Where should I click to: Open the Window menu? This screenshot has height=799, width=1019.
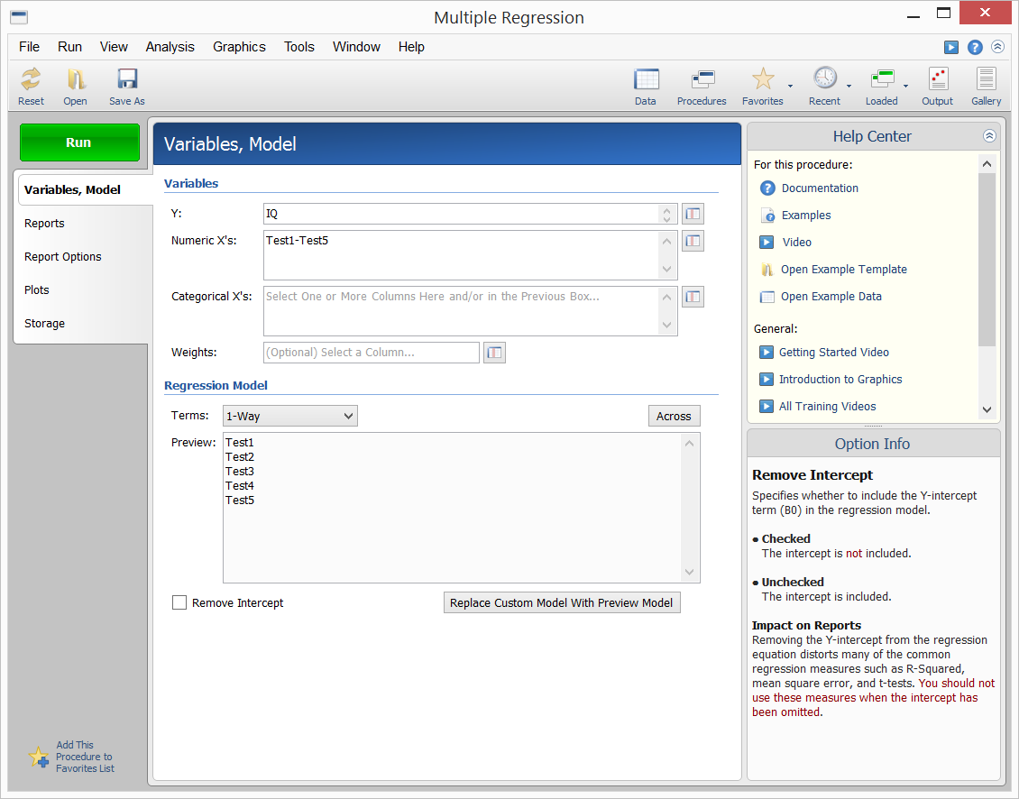click(x=356, y=47)
